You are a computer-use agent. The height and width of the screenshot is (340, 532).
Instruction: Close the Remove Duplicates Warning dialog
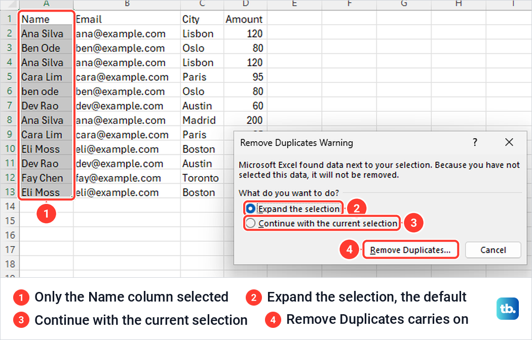click(509, 142)
